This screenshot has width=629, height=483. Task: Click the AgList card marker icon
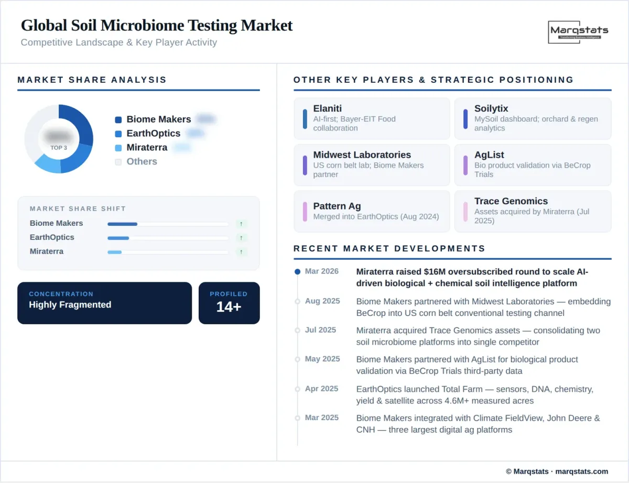click(x=465, y=164)
